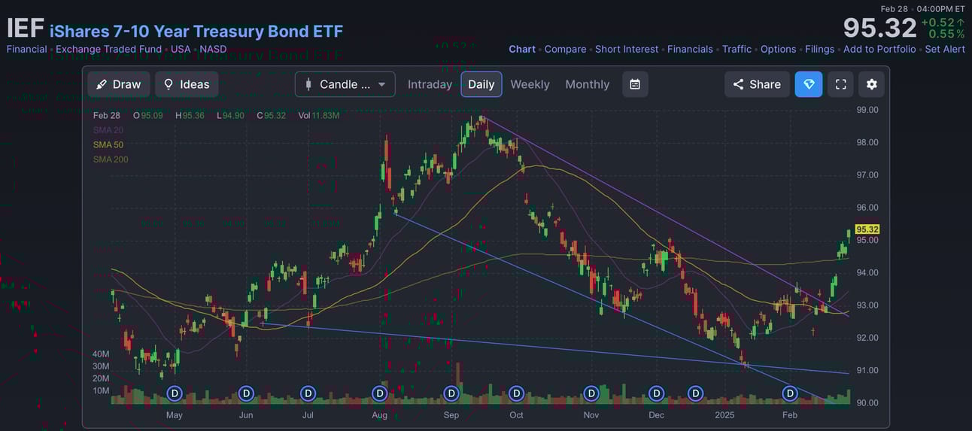Click Set Alert link
Image resolution: width=972 pixels, height=431 pixels.
pos(945,49)
